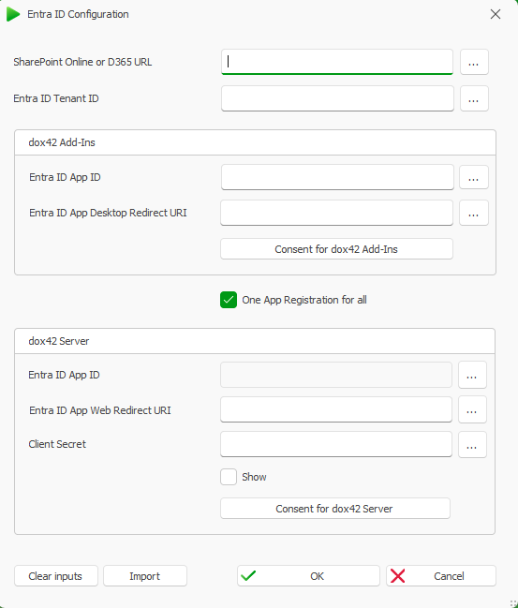The width and height of the screenshot is (518, 608).
Task: Click Consent for dox42 Add-Ins button
Action: pyautogui.click(x=336, y=249)
